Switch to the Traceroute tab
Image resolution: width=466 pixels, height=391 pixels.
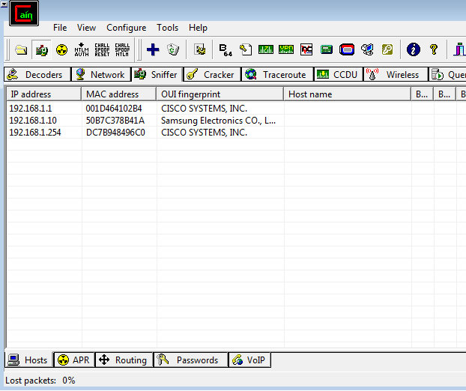(x=277, y=74)
